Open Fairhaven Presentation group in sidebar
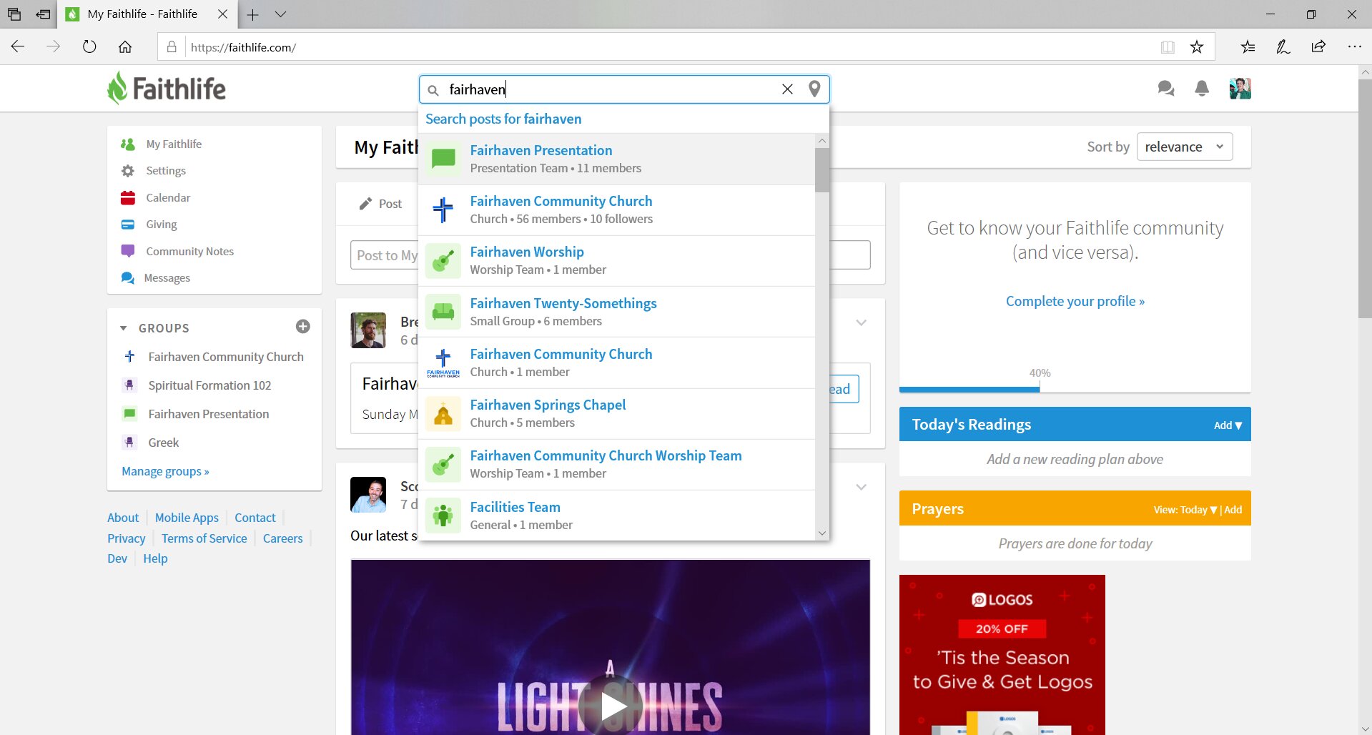The image size is (1372, 735). [x=208, y=414]
